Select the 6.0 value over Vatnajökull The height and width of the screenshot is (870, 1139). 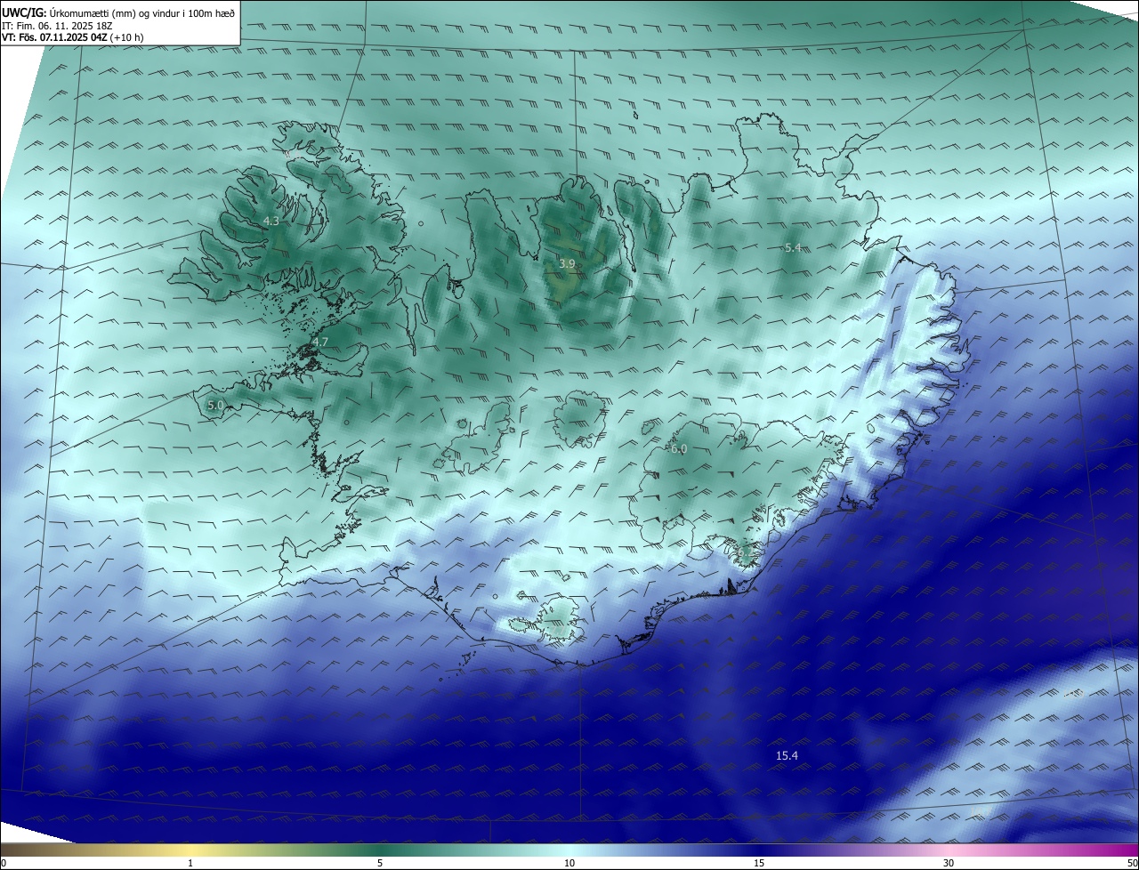pyautogui.click(x=679, y=449)
